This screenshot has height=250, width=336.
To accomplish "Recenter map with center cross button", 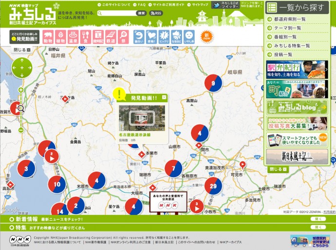I will point(22,68).
